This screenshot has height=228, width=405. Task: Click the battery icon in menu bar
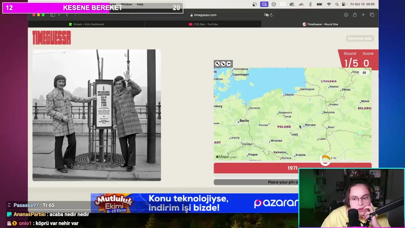(320, 4)
